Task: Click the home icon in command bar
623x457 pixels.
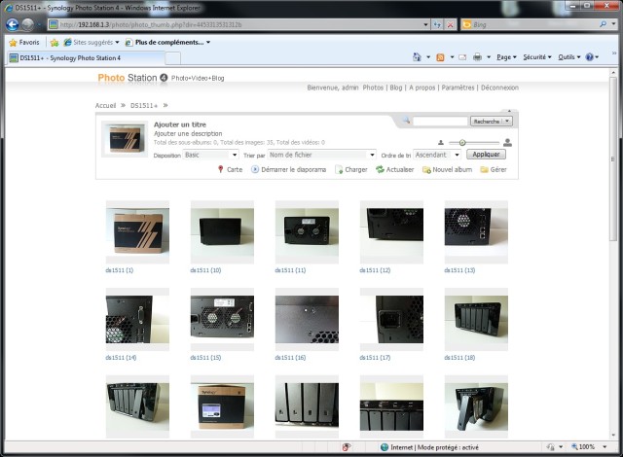Action: [417, 57]
